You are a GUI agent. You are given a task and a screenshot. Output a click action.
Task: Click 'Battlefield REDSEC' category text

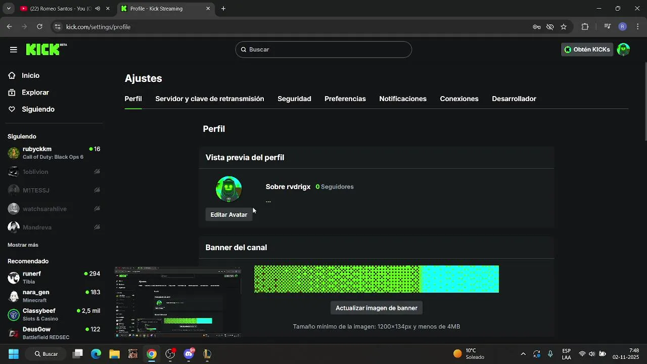pyautogui.click(x=46, y=337)
